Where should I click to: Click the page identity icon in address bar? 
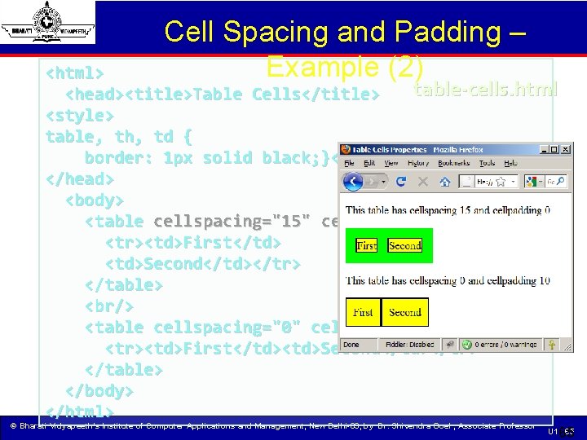coord(467,182)
